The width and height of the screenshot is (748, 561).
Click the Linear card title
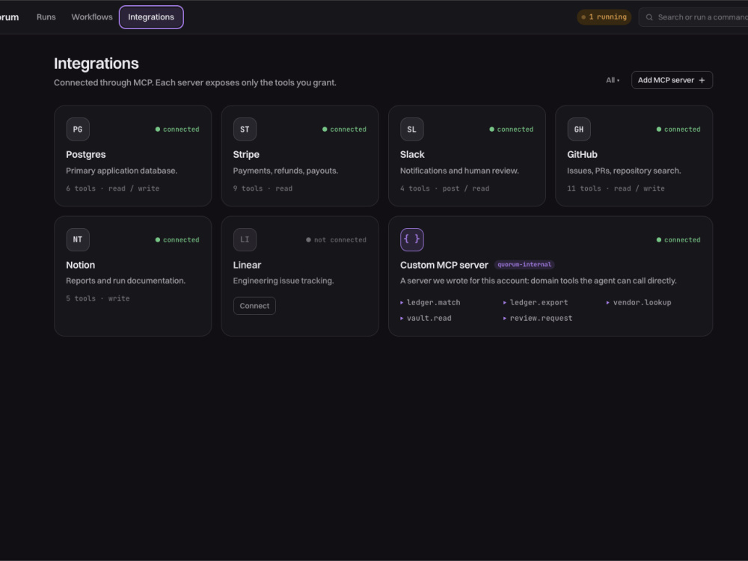[247, 265]
